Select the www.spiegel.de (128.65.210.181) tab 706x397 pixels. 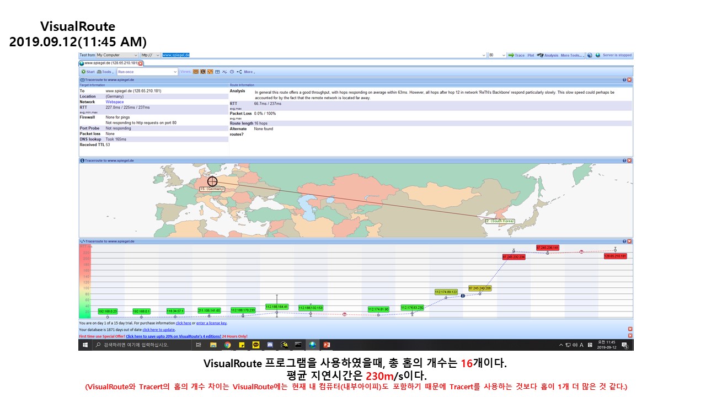pyautogui.click(x=110, y=63)
